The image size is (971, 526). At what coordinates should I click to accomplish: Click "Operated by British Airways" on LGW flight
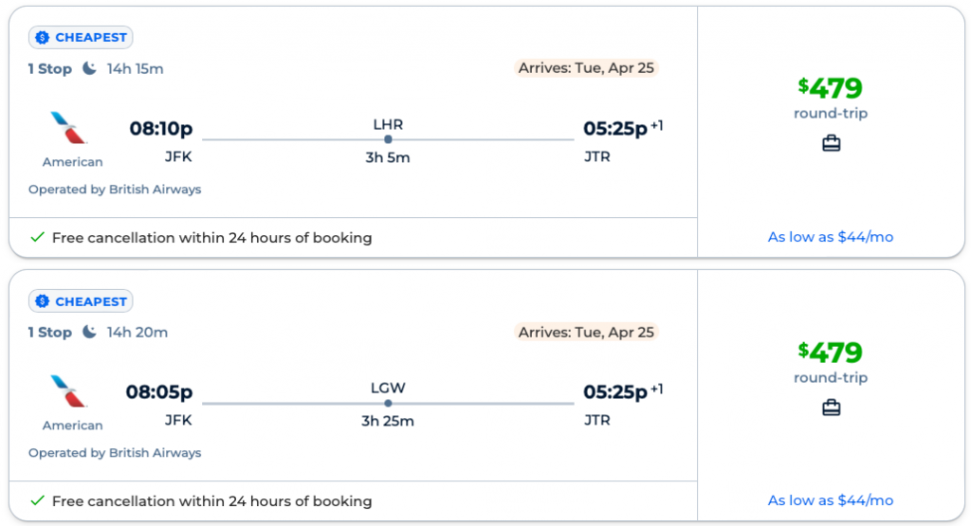(115, 453)
